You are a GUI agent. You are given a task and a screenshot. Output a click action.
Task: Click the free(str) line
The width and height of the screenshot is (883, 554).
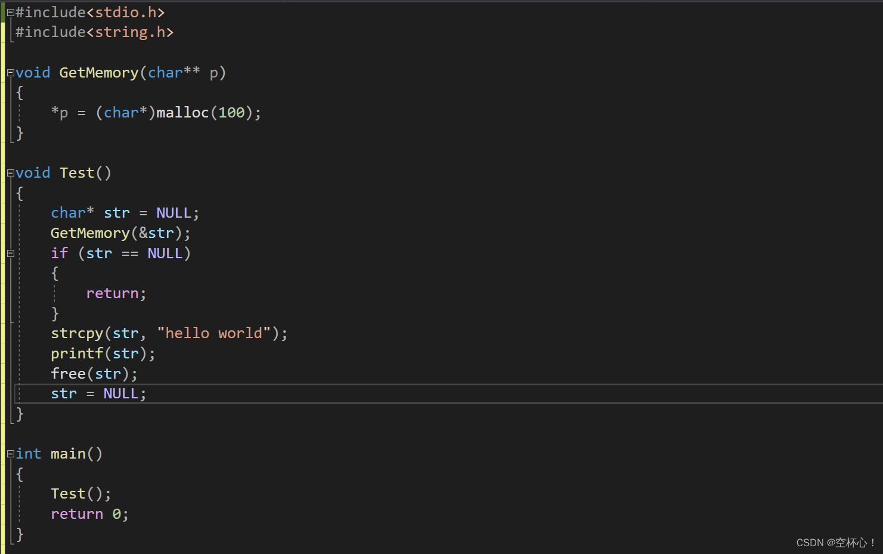94,374
